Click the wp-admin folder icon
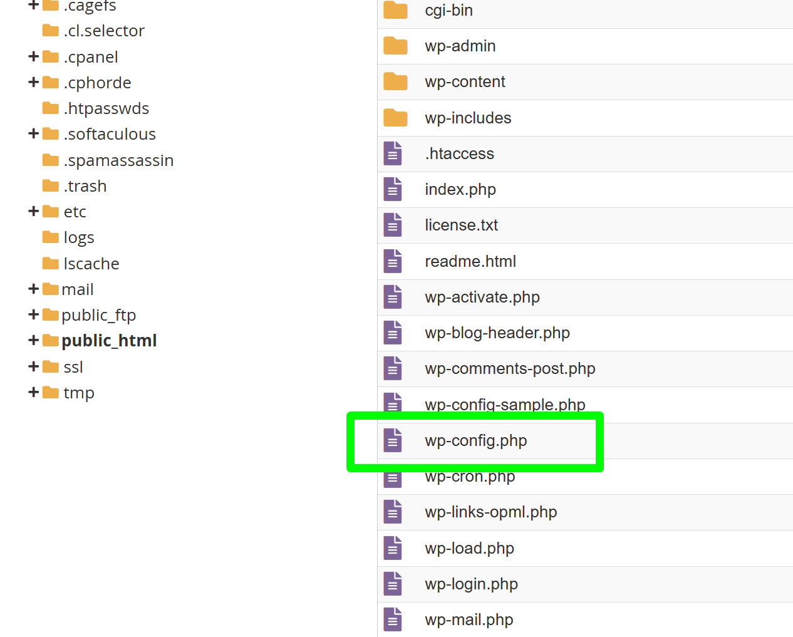 coord(395,46)
